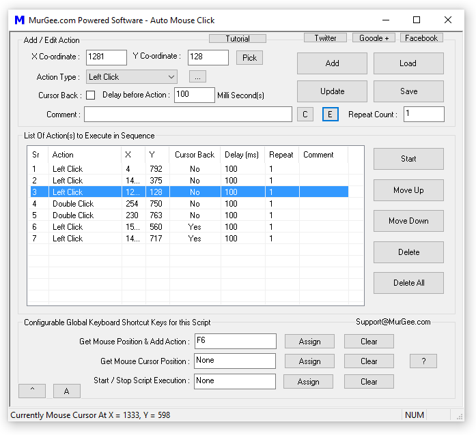
Task: Click the Get Mouse Position & Add Action field
Action: click(235, 342)
